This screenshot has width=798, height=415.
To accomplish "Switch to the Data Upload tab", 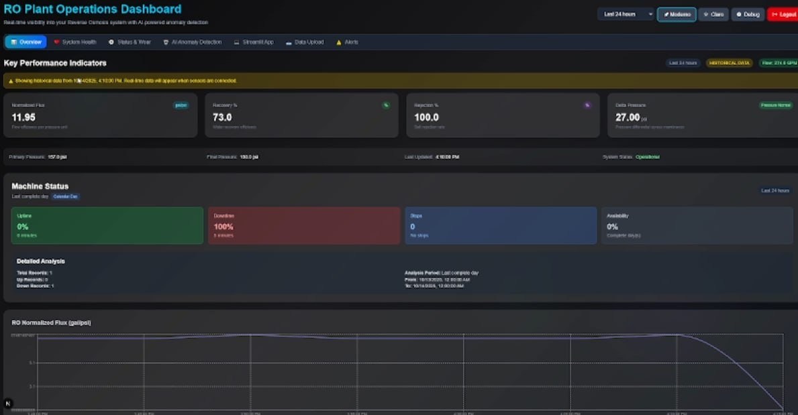I will [x=305, y=42].
